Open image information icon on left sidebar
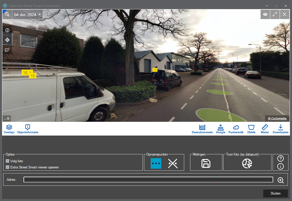This screenshot has height=201, width=292. 7,30
